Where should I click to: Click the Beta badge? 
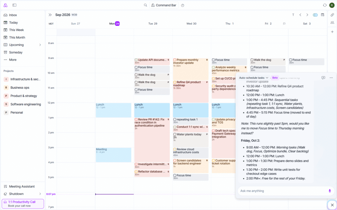275,78
